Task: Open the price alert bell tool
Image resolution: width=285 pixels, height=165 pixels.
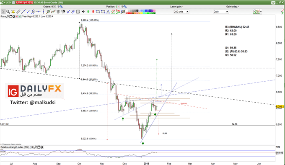Action: point(13,12)
